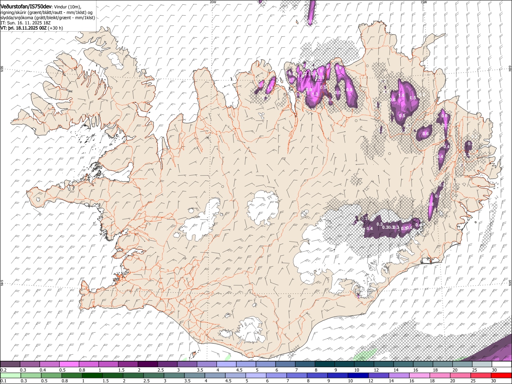The image size is (512, 384).
Task: Click the 'VT: þri. 18.11.2025 00Z (+30 h)' line
Action: tap(32, 28)
